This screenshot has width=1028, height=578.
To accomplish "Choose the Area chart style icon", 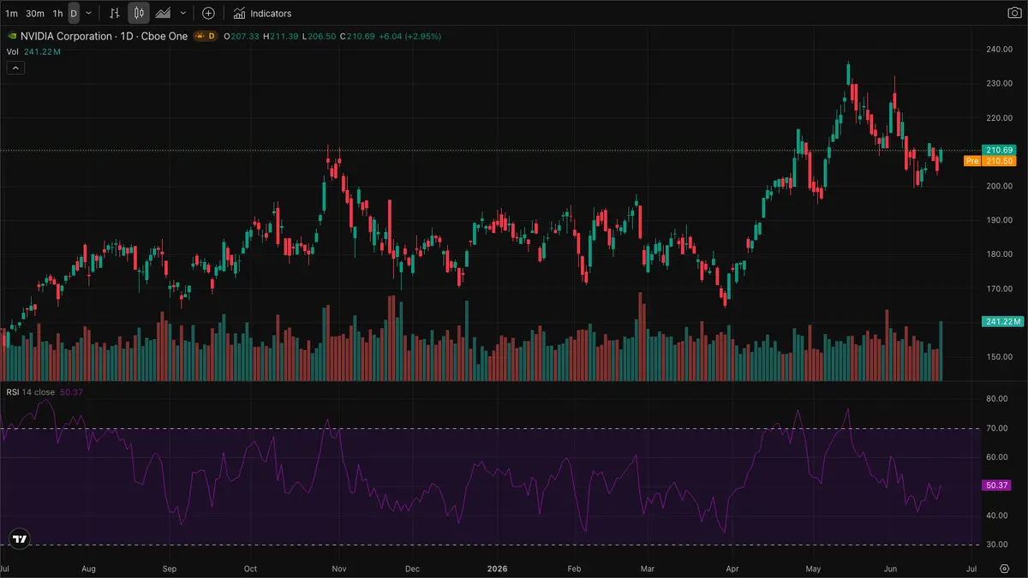I will [162, 14].
